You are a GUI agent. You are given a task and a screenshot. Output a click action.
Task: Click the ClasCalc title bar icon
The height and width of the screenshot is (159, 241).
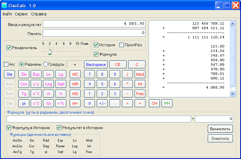pos(4,5)
